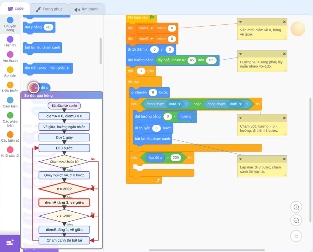
Task: Open the VotB sprite dropdown
Action: (x=236, y=104)
